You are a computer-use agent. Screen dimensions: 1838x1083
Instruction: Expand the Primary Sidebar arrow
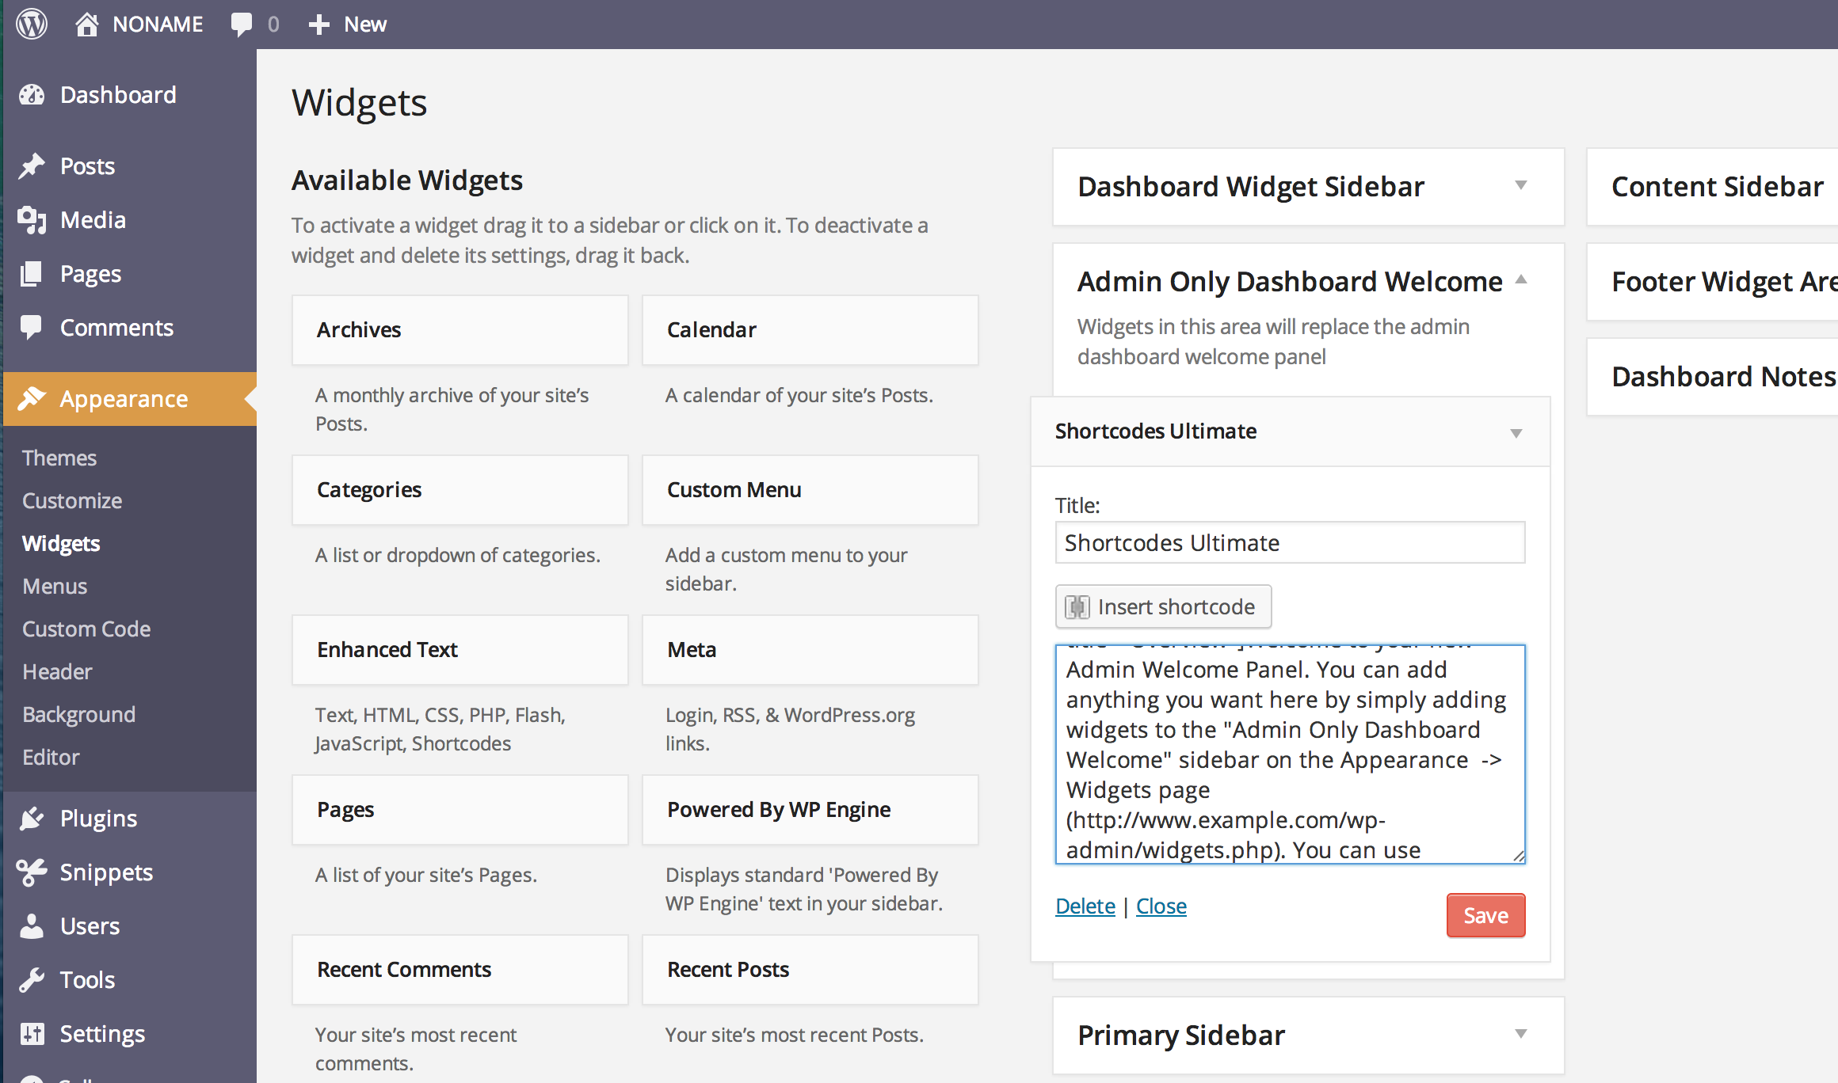[1521, 1033]
